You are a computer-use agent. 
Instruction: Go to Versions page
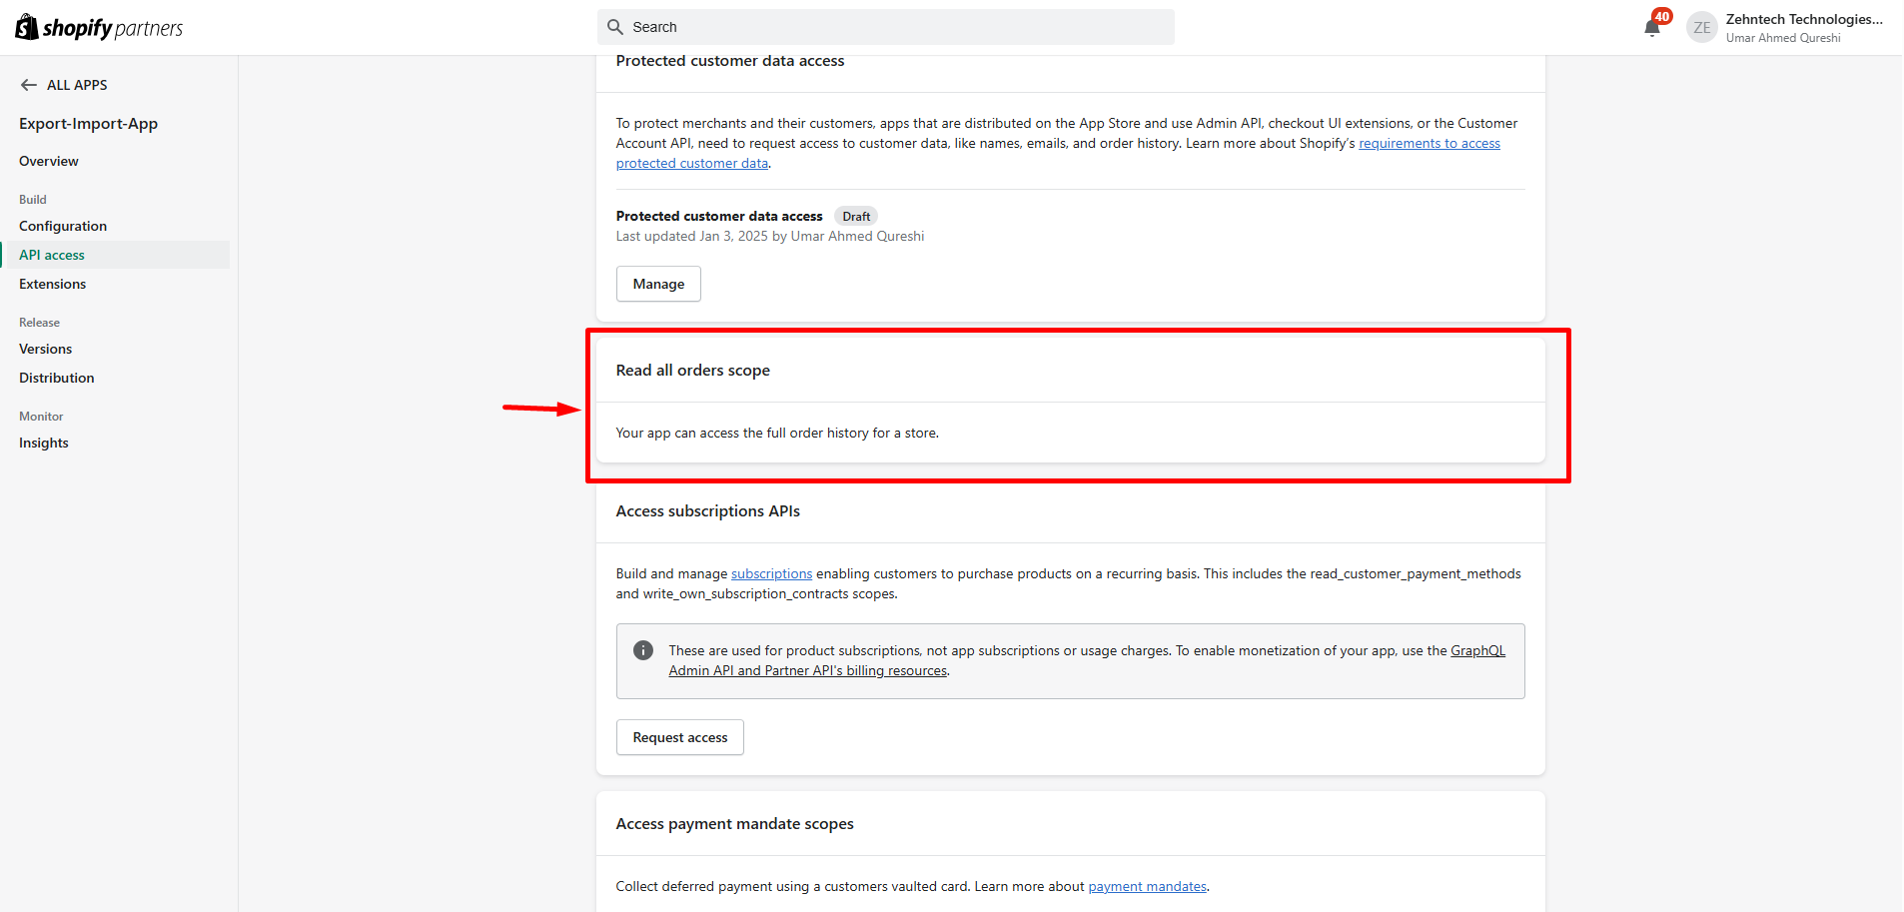pyautogui.click(x=46, y=350)
